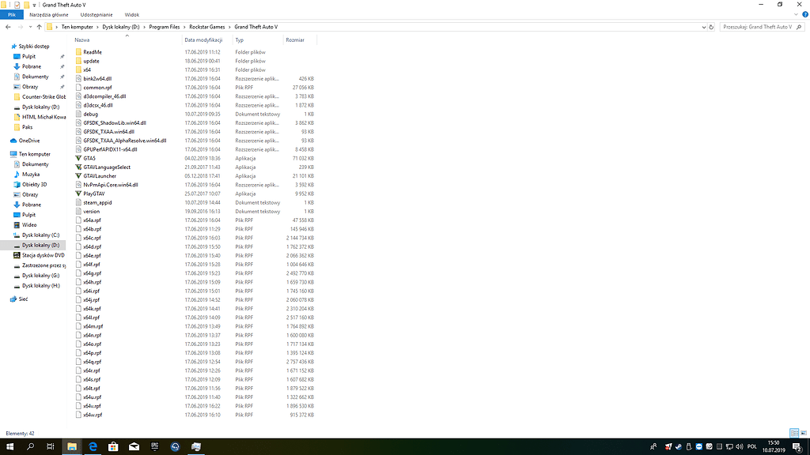
Task: Select the GTAVLauncher application icon
Action: [78, 176]
